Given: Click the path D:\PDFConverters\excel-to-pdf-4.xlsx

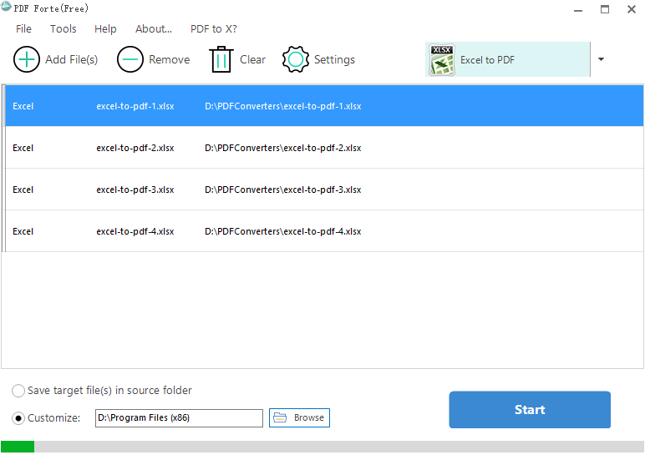Looking at the screenshot, I should 283,231.
